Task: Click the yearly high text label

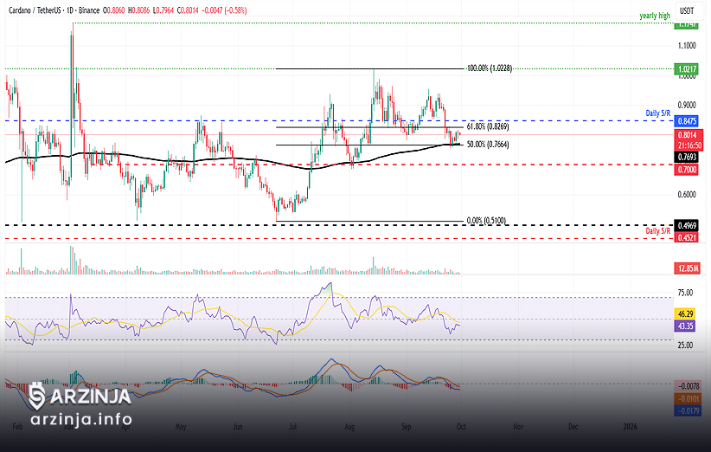Action: point(655,16)
